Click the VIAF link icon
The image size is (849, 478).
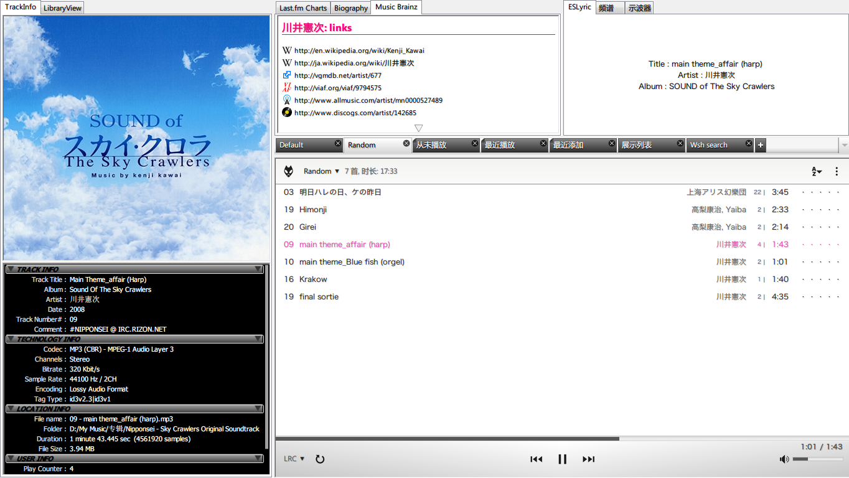[287, 88]
